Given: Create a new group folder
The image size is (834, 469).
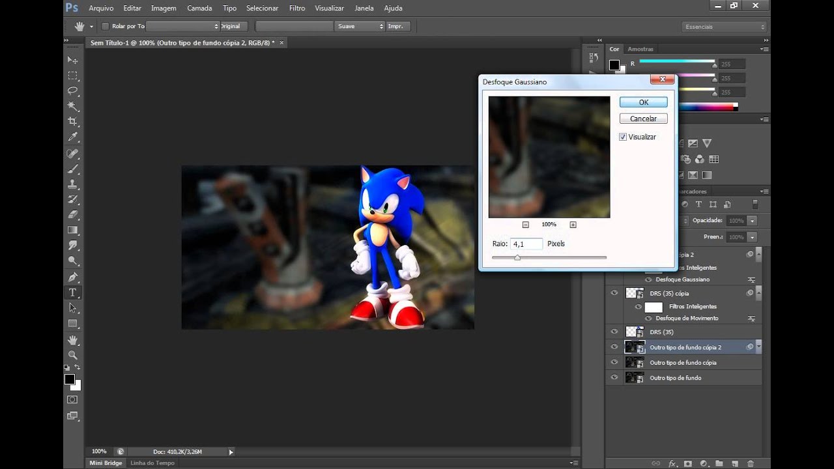Looking at the screenshot, I should 719,463.
